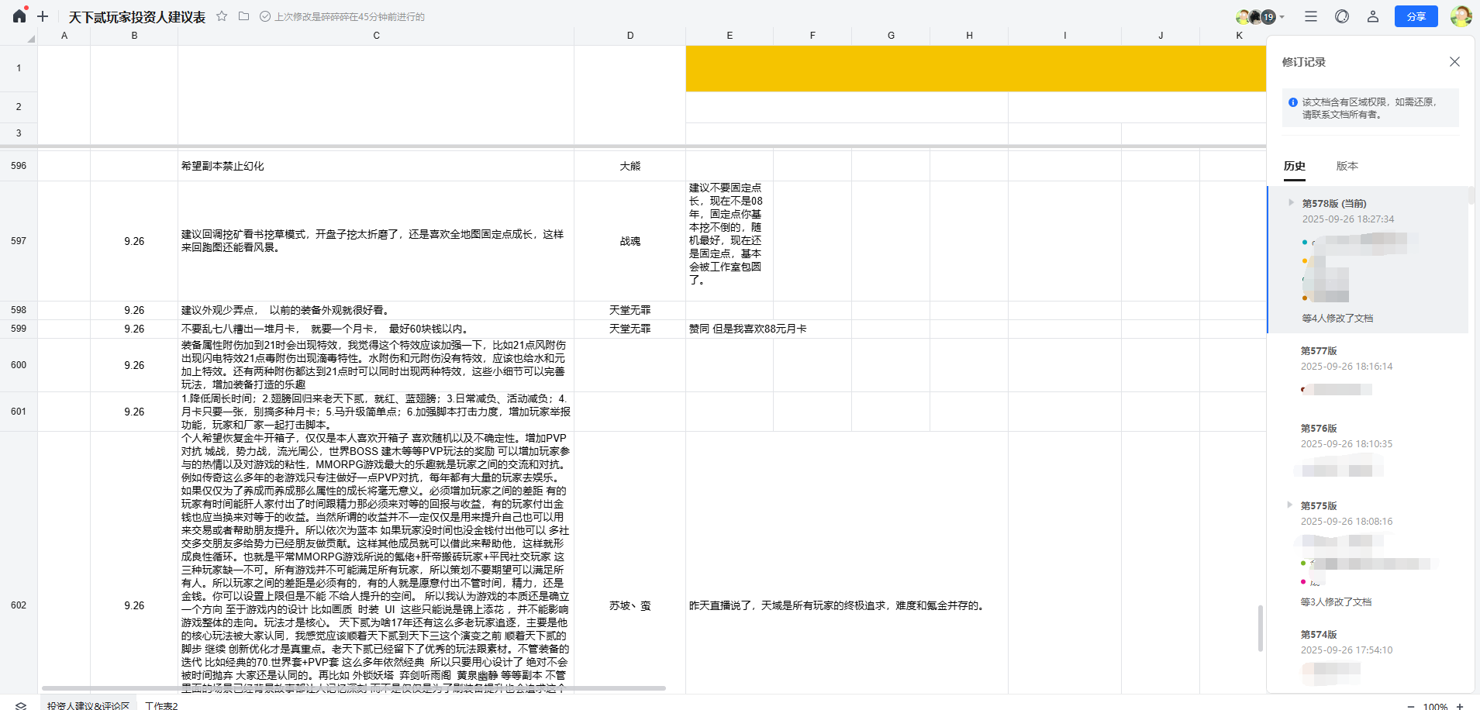The height and width of the screenshot is (710, 1480).
Task: Zoom in with the plus button
Action: click(1460, 706)
